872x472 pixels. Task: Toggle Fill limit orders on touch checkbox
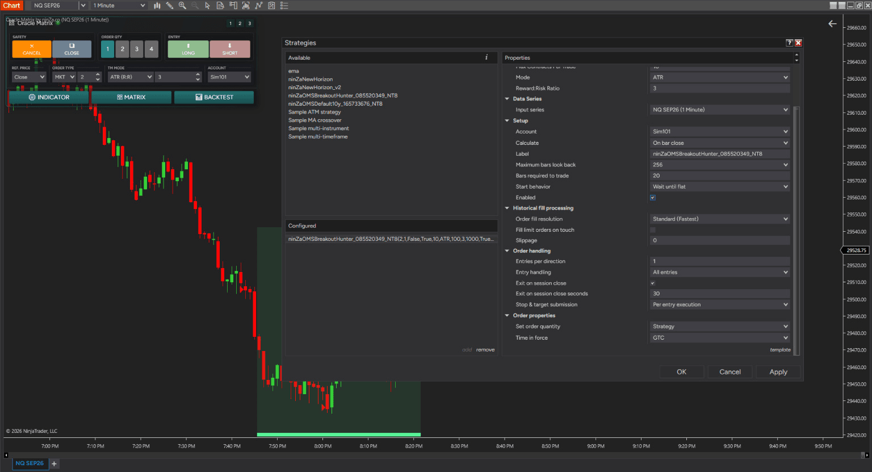pyautogui.click(x=653, y=230)
